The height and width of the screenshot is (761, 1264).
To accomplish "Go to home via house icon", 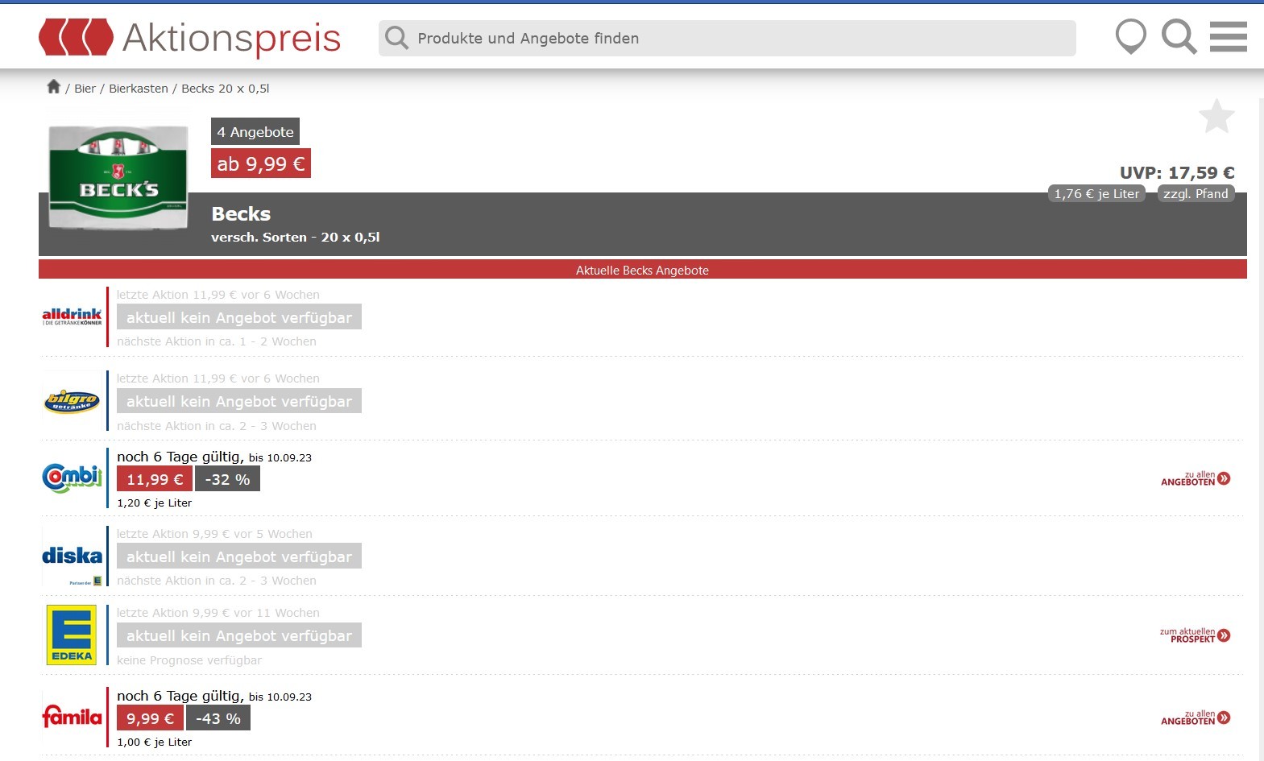I will (54, 86).
